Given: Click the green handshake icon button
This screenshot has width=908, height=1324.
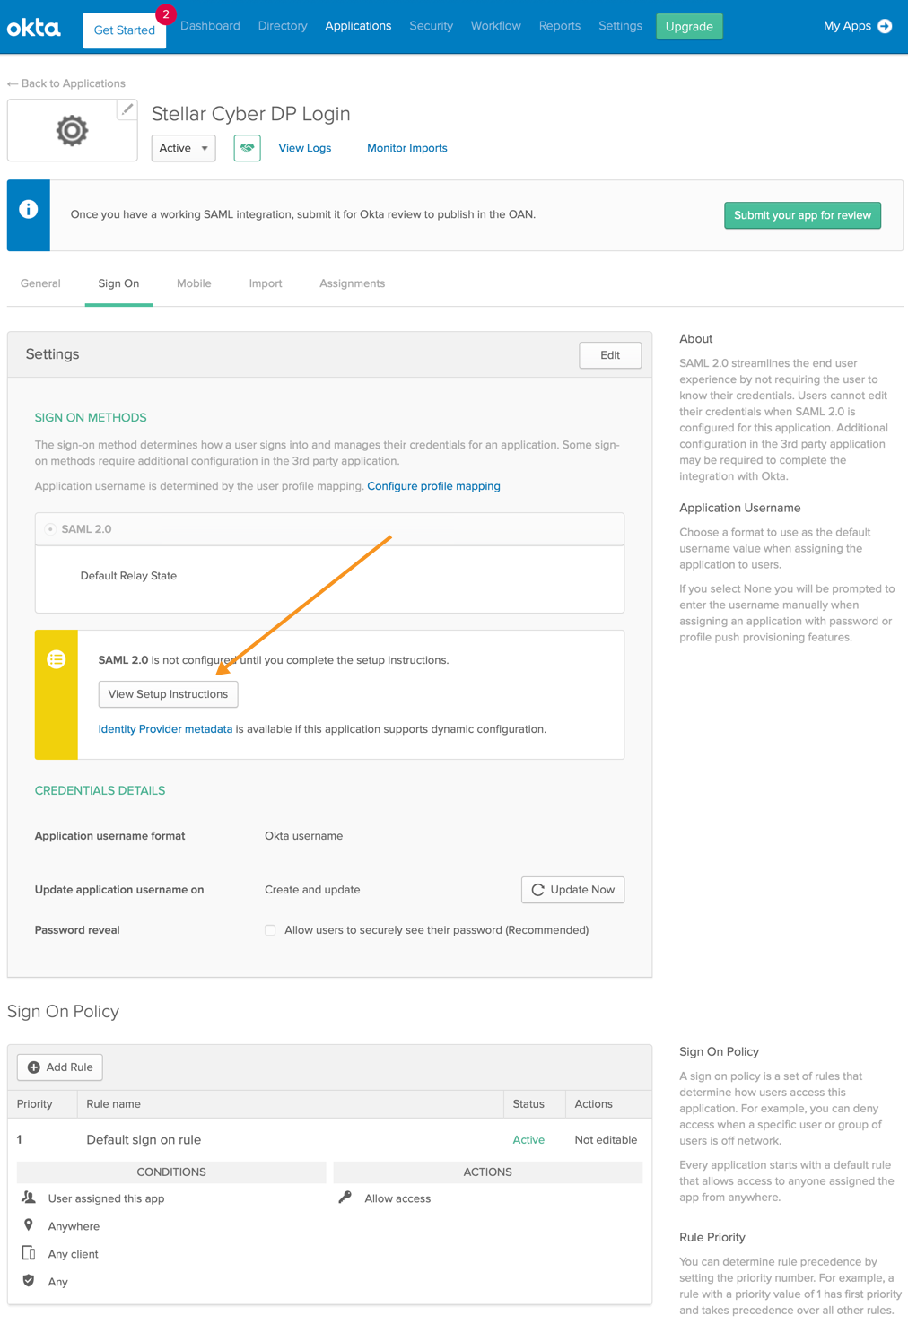Looking at the screenshot, I should click(247, 148).
